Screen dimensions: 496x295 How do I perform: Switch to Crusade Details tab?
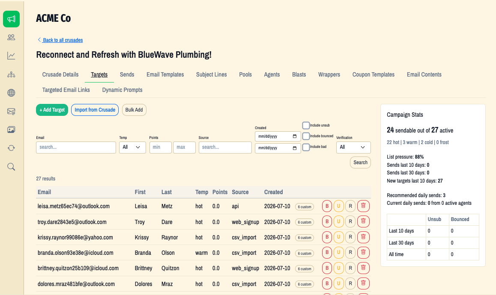pyautogui.click(x=60, y=74)
